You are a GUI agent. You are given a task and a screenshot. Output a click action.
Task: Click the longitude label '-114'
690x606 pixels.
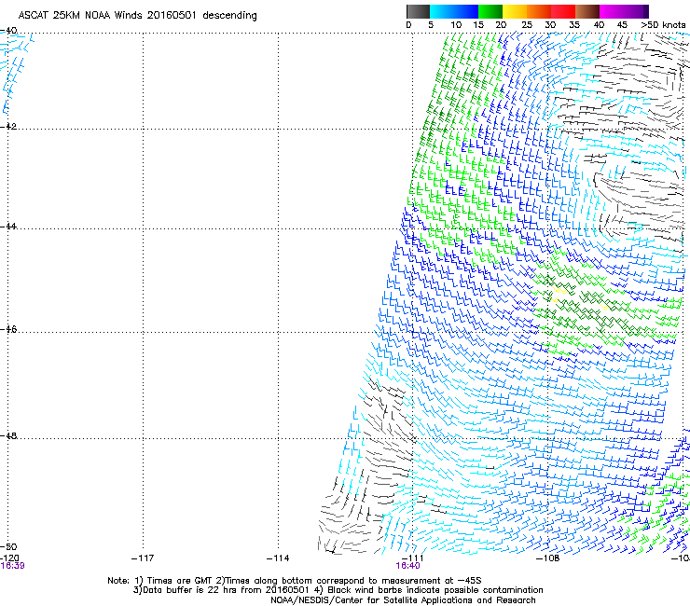pyautogui.click(x=278, y=558)
